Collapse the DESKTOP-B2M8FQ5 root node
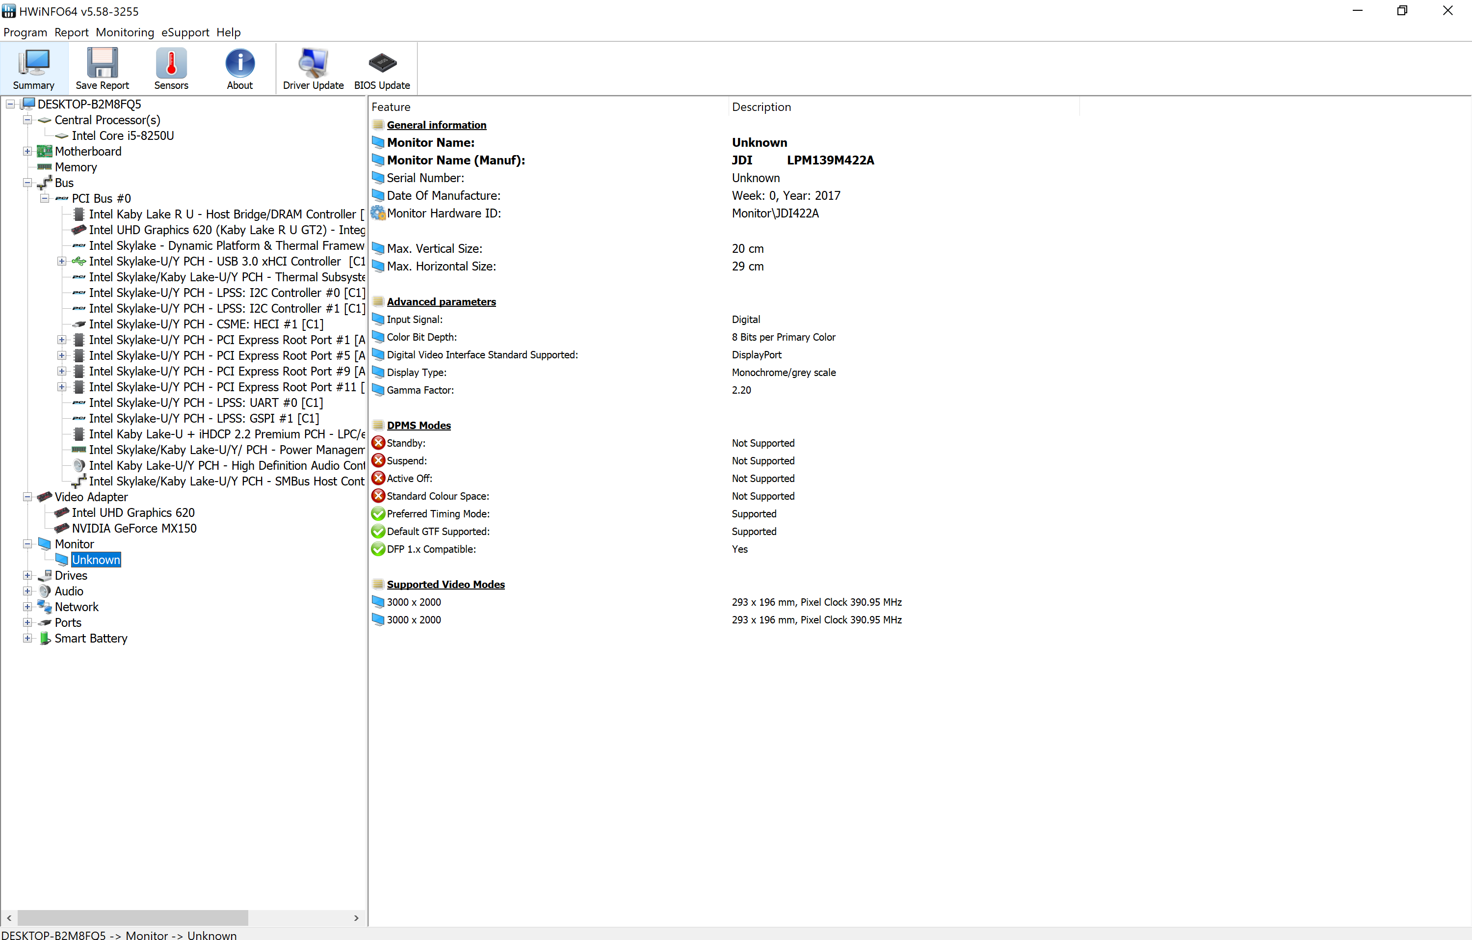The image size is (1472, 940). (10, 105)
